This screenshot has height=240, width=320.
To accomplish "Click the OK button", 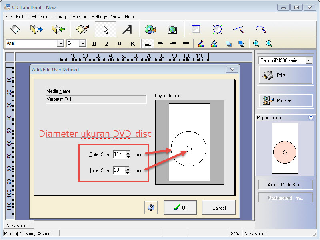I will click(180, 208).
